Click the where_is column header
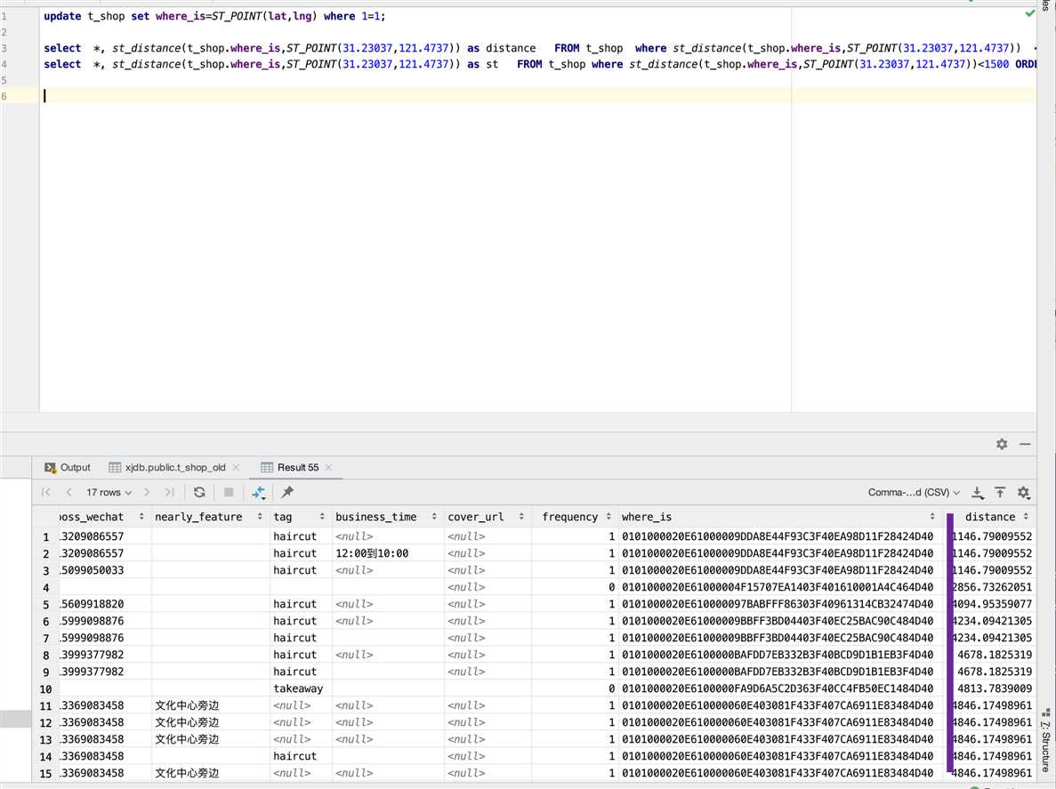 coord(647,517)
